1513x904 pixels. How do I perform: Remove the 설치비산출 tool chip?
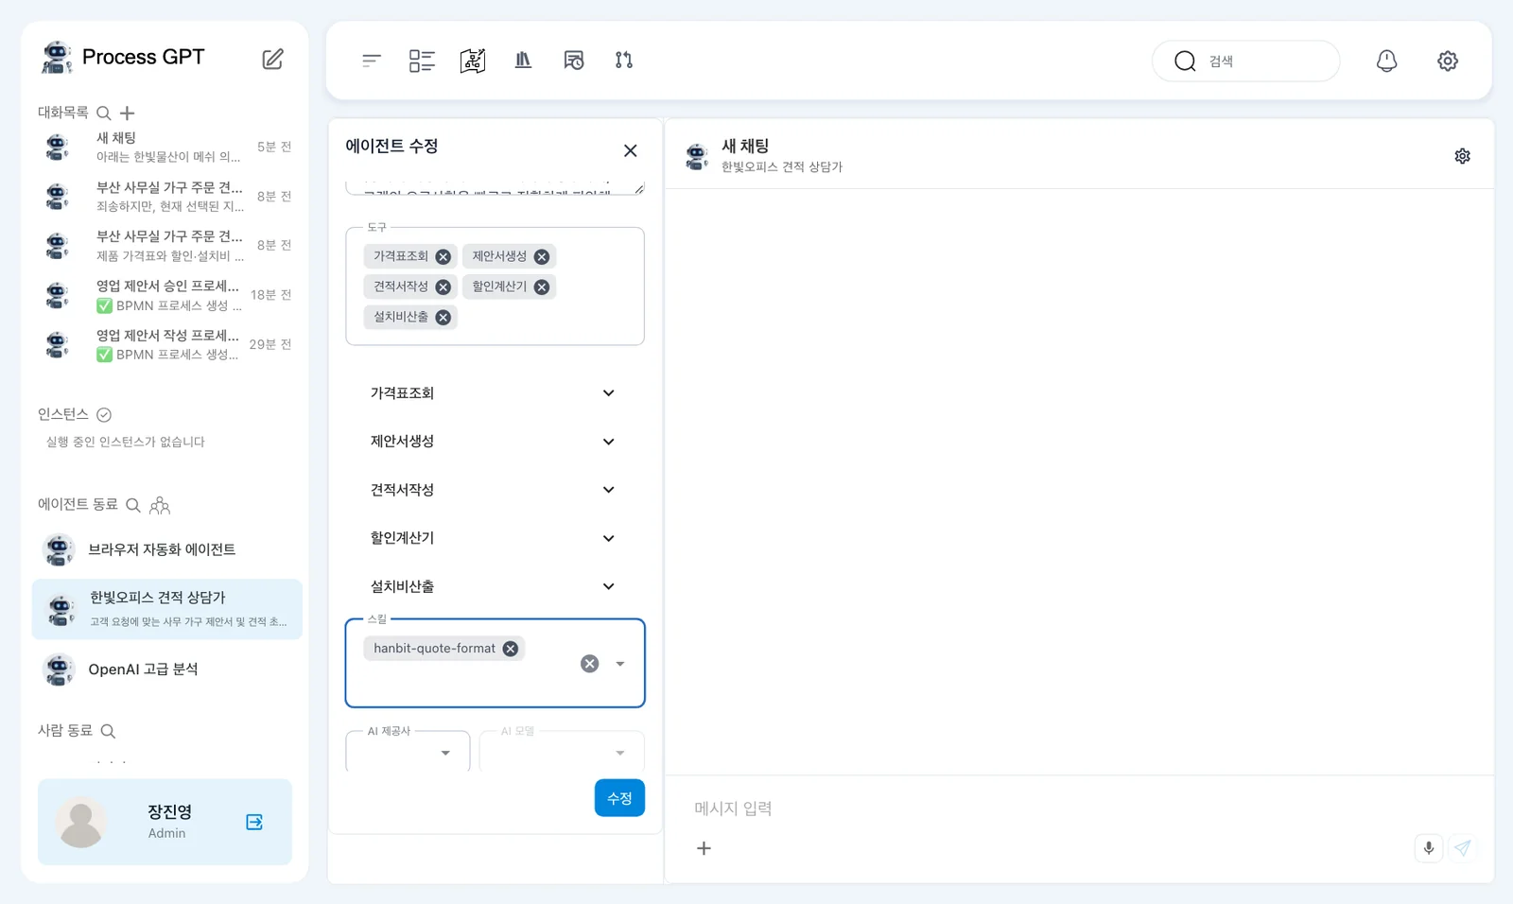443,318
